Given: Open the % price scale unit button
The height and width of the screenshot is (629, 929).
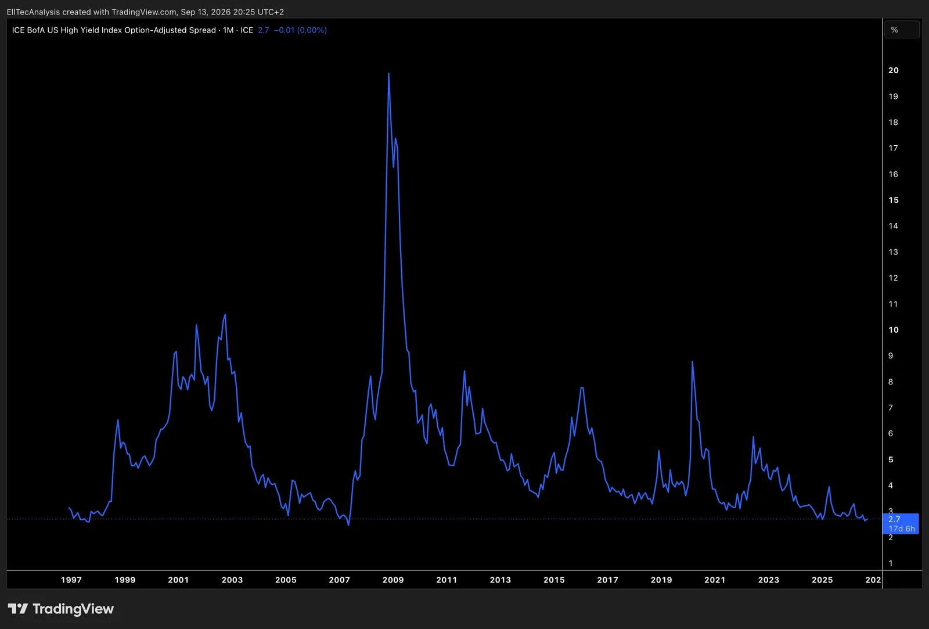Looking at the screenshot, I should coord(902,30).
